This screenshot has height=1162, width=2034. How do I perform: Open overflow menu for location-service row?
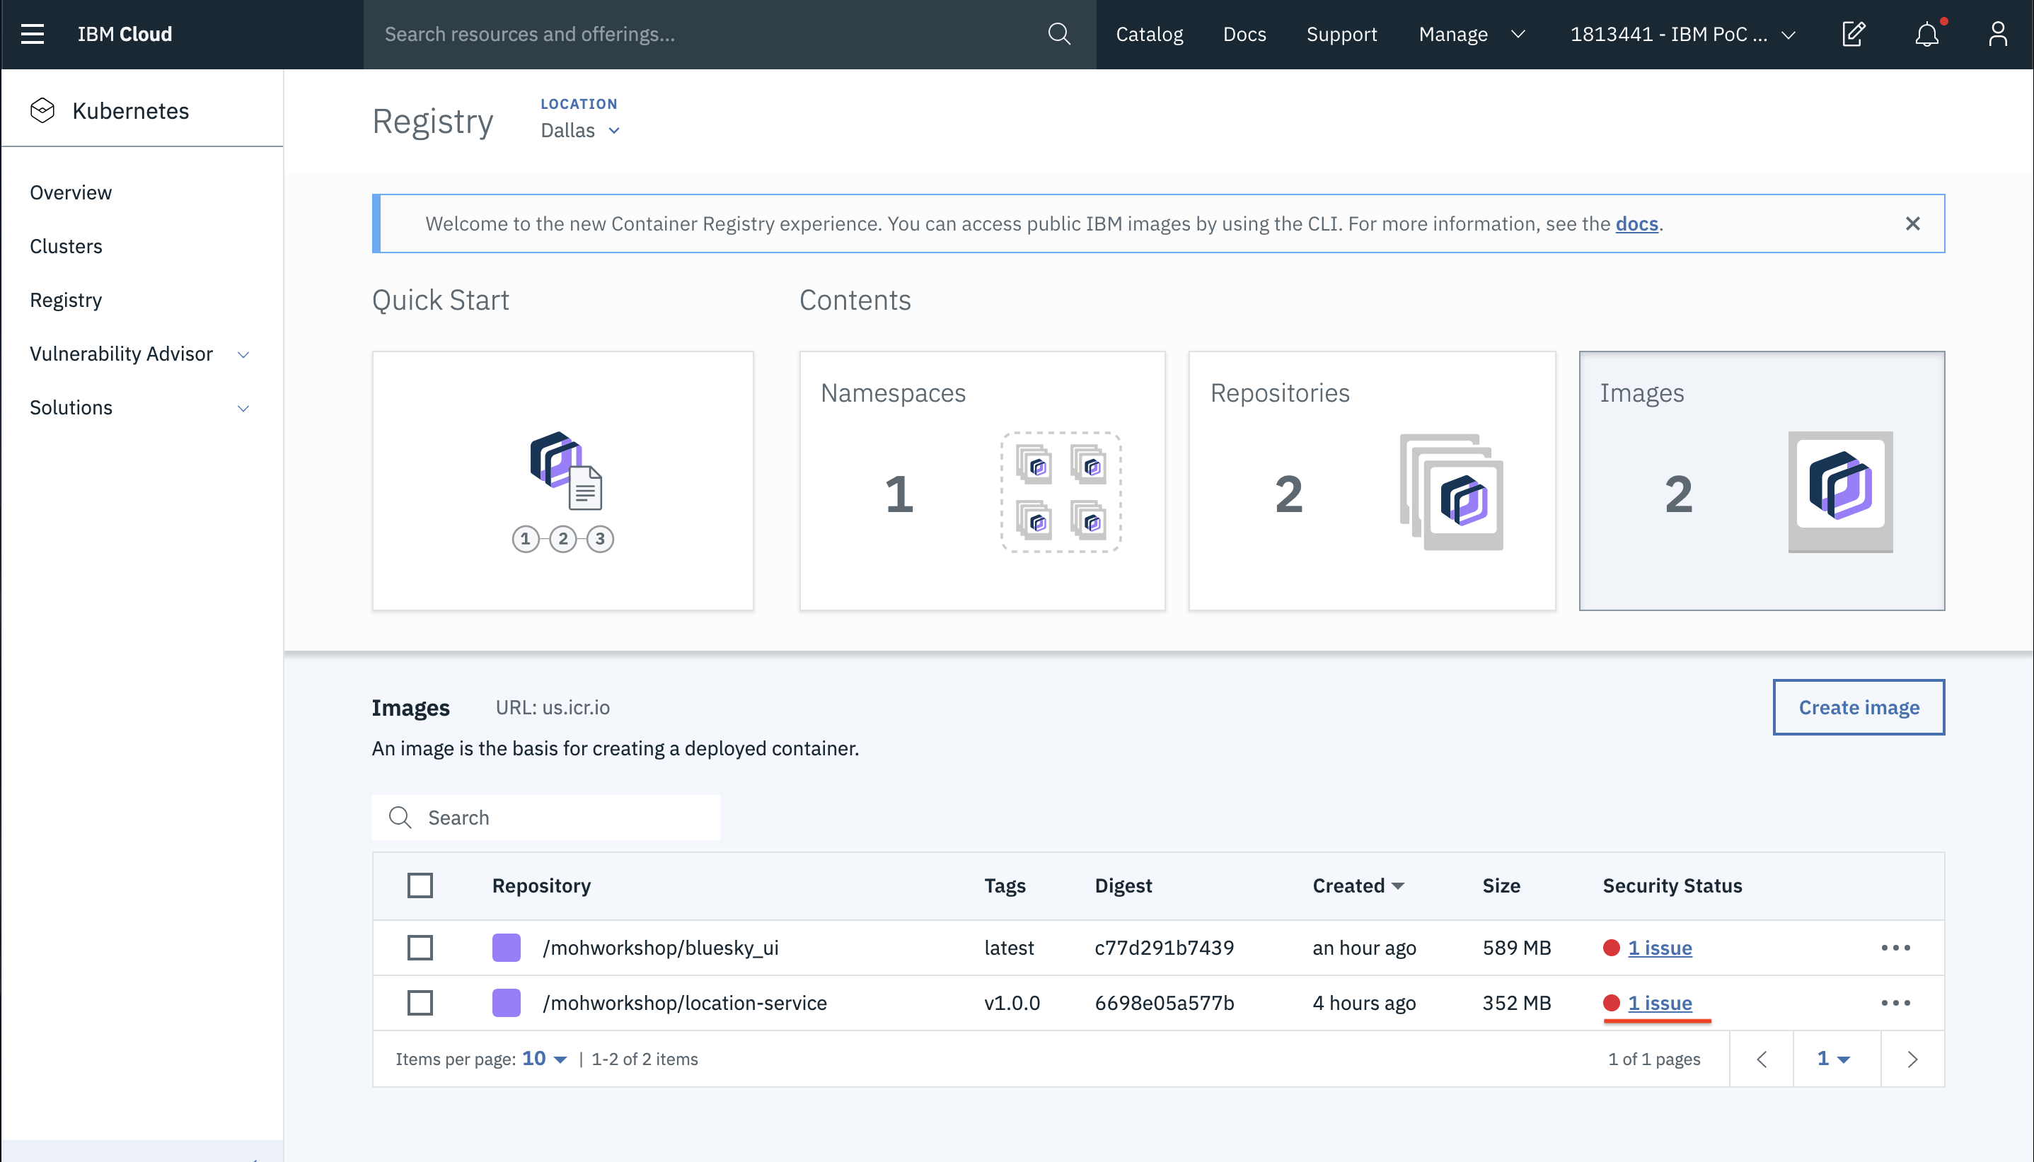click(1896, 1002)
